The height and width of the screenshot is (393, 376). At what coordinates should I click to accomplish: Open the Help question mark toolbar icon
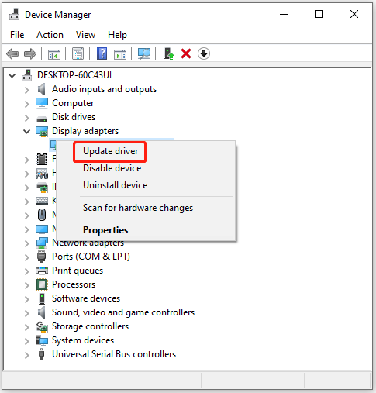[102, 53]
